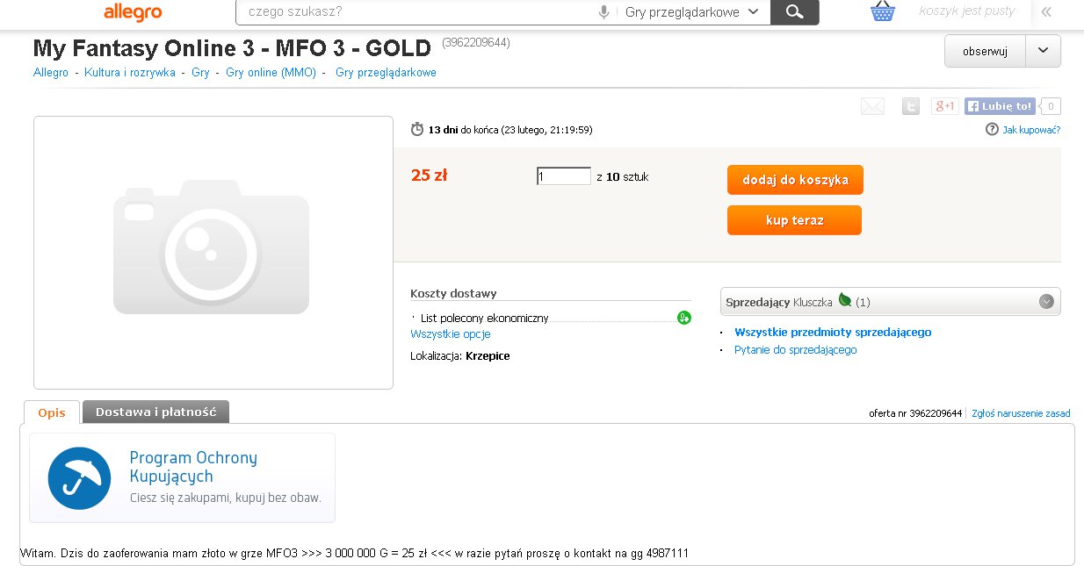Click the Buyer Protection umbrella icon
This screenshot has width=1084, height=566.
click(x=79, y=478)
